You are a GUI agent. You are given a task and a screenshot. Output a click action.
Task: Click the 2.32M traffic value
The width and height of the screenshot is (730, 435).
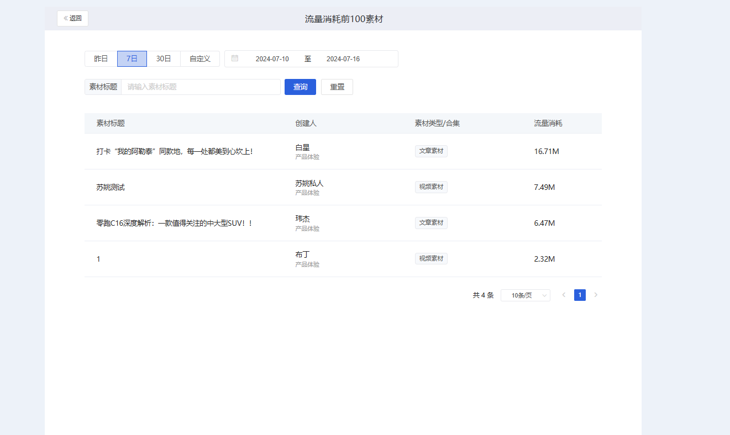point(544,259)
